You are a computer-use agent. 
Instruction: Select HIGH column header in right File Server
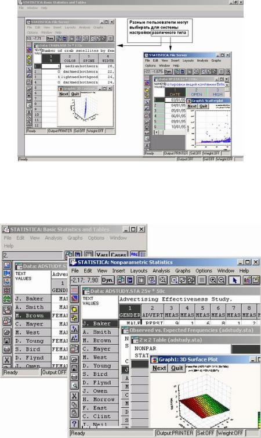[x=217, y=92]
